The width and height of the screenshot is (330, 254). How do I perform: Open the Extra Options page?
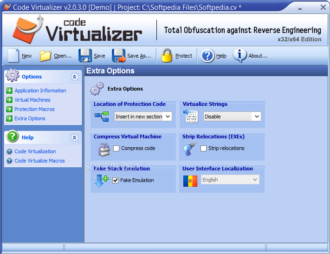click(x=30, y=118)
